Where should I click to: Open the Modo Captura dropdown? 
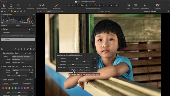[x=21, y=70]
